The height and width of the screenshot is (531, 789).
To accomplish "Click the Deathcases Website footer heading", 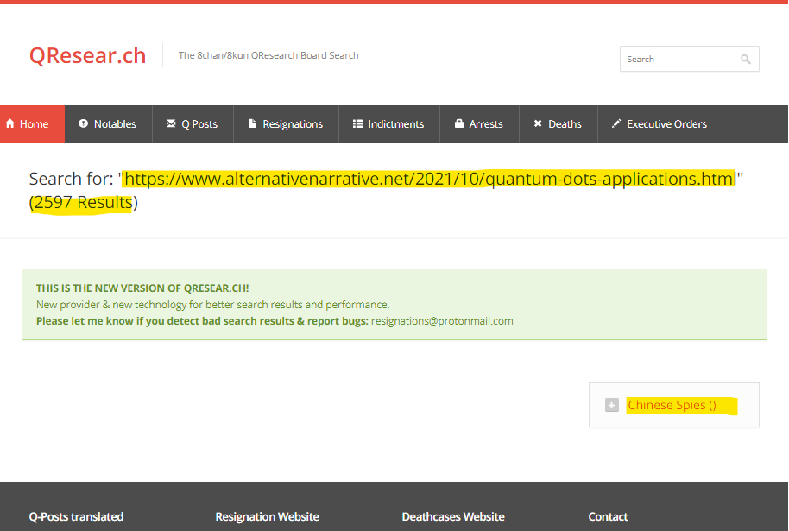I will (453, 517).
